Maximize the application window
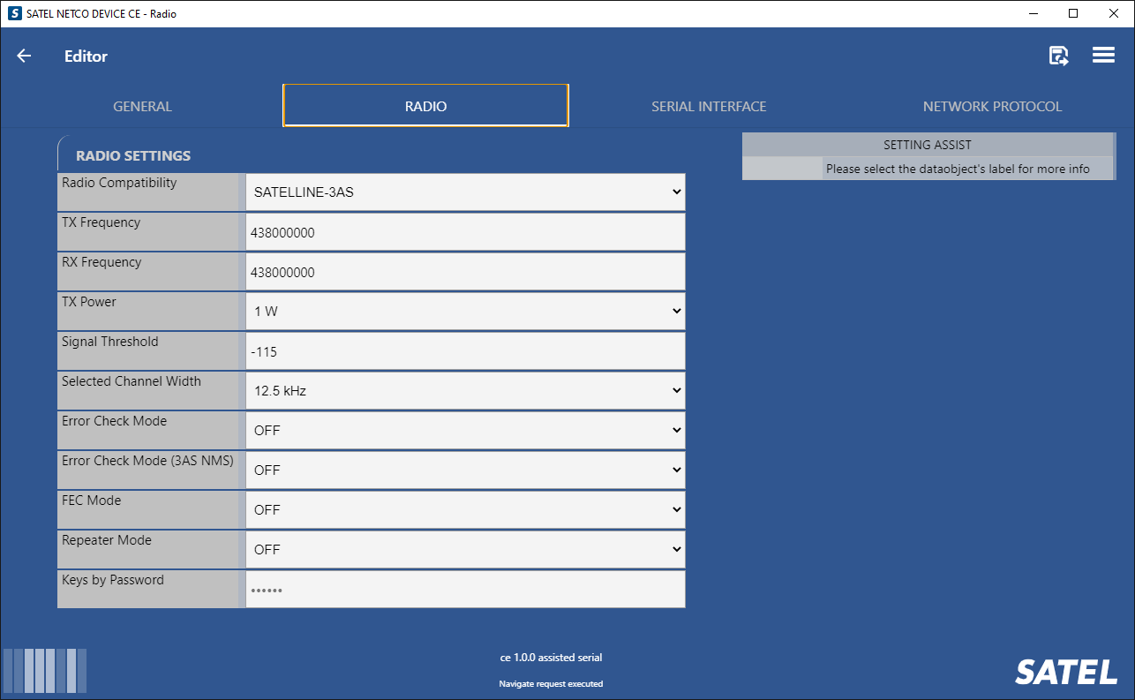 coord(1073,13)
